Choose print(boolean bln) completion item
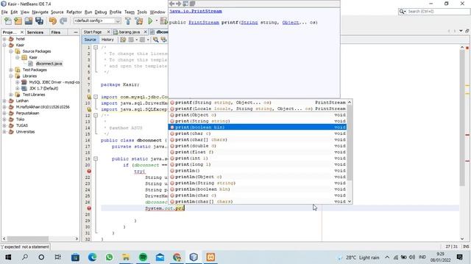The image size is (471, 264). coord(258,127)
